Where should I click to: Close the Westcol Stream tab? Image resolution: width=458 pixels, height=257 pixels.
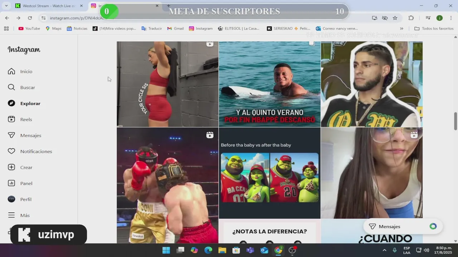pyautogui.click(x=81, y=6)
